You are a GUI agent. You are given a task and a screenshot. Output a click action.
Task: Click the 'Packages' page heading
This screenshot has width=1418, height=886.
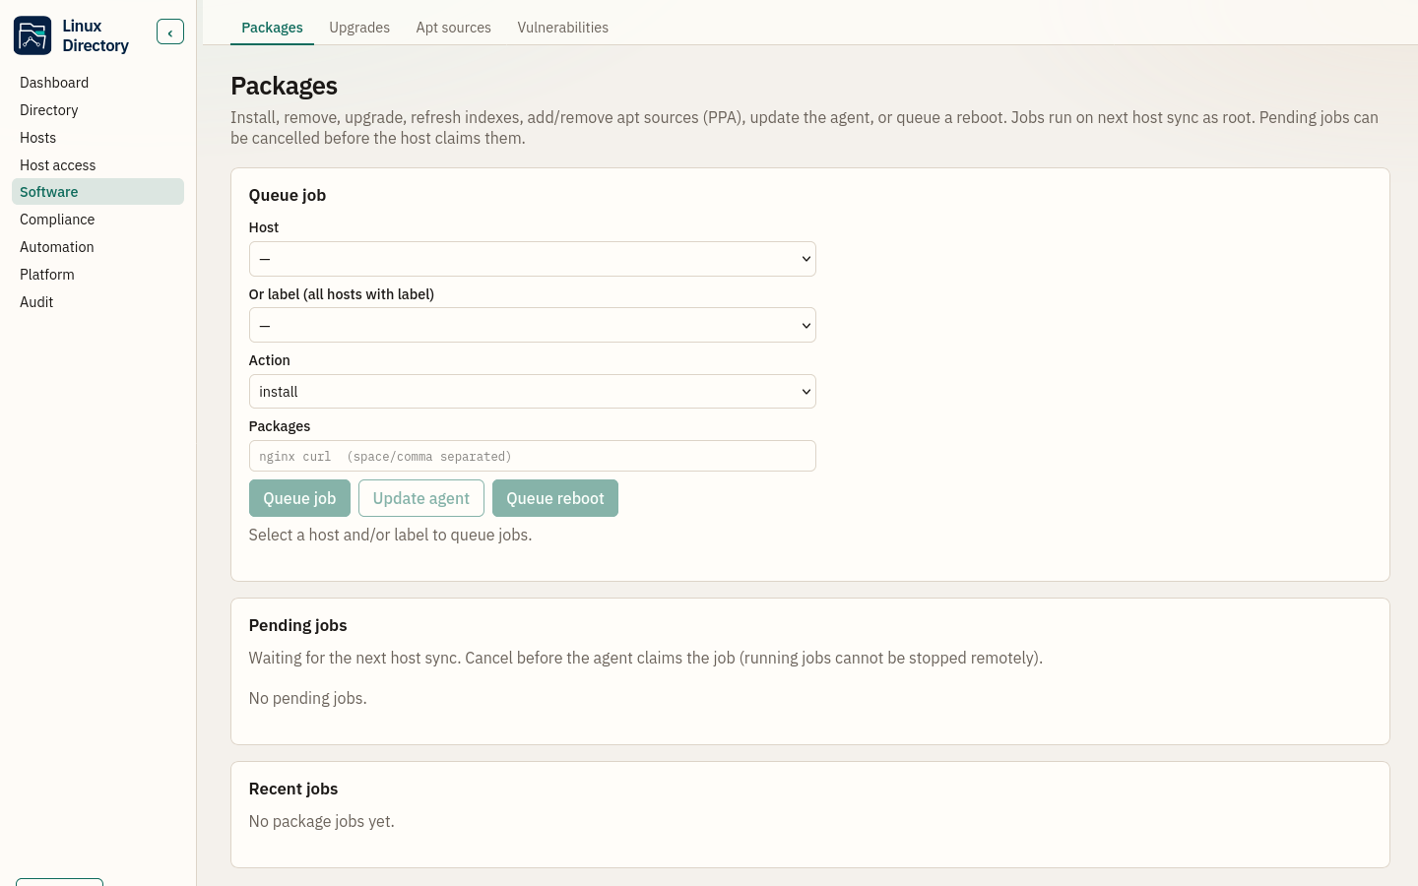[x=284, y=86]
